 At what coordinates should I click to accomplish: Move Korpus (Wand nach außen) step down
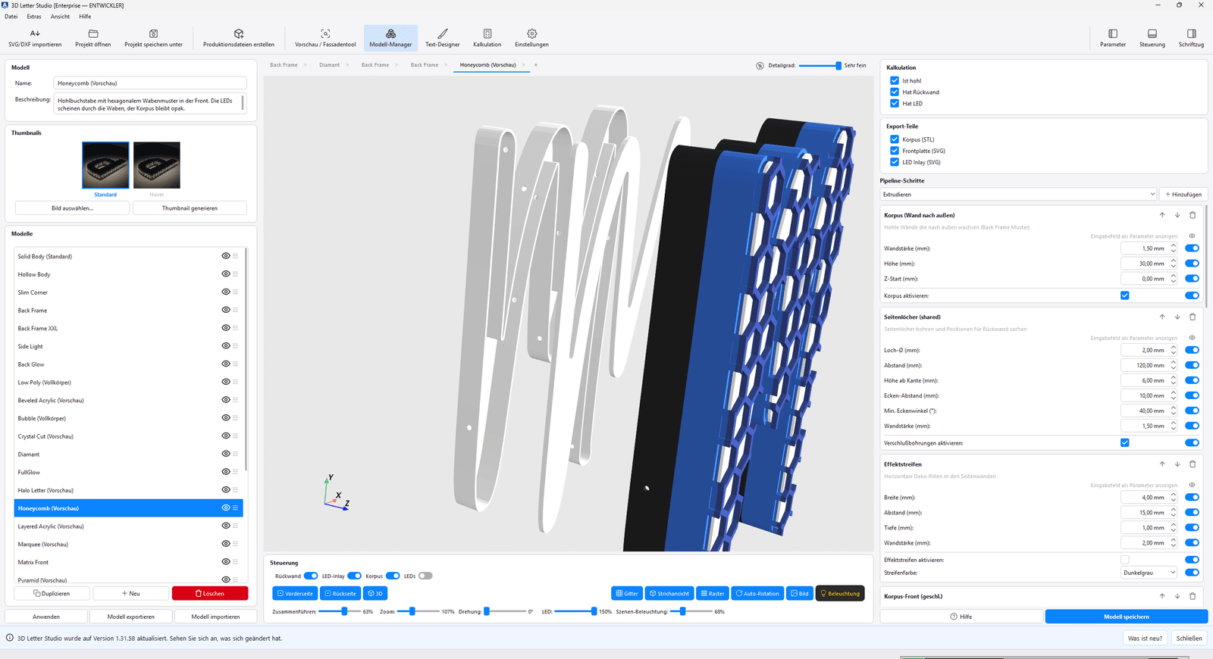(1177, 215)
